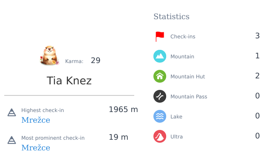Click the Tia Knez profile name
The height and width of the screenshot is (164, 277).
click(x=69, y=81)
